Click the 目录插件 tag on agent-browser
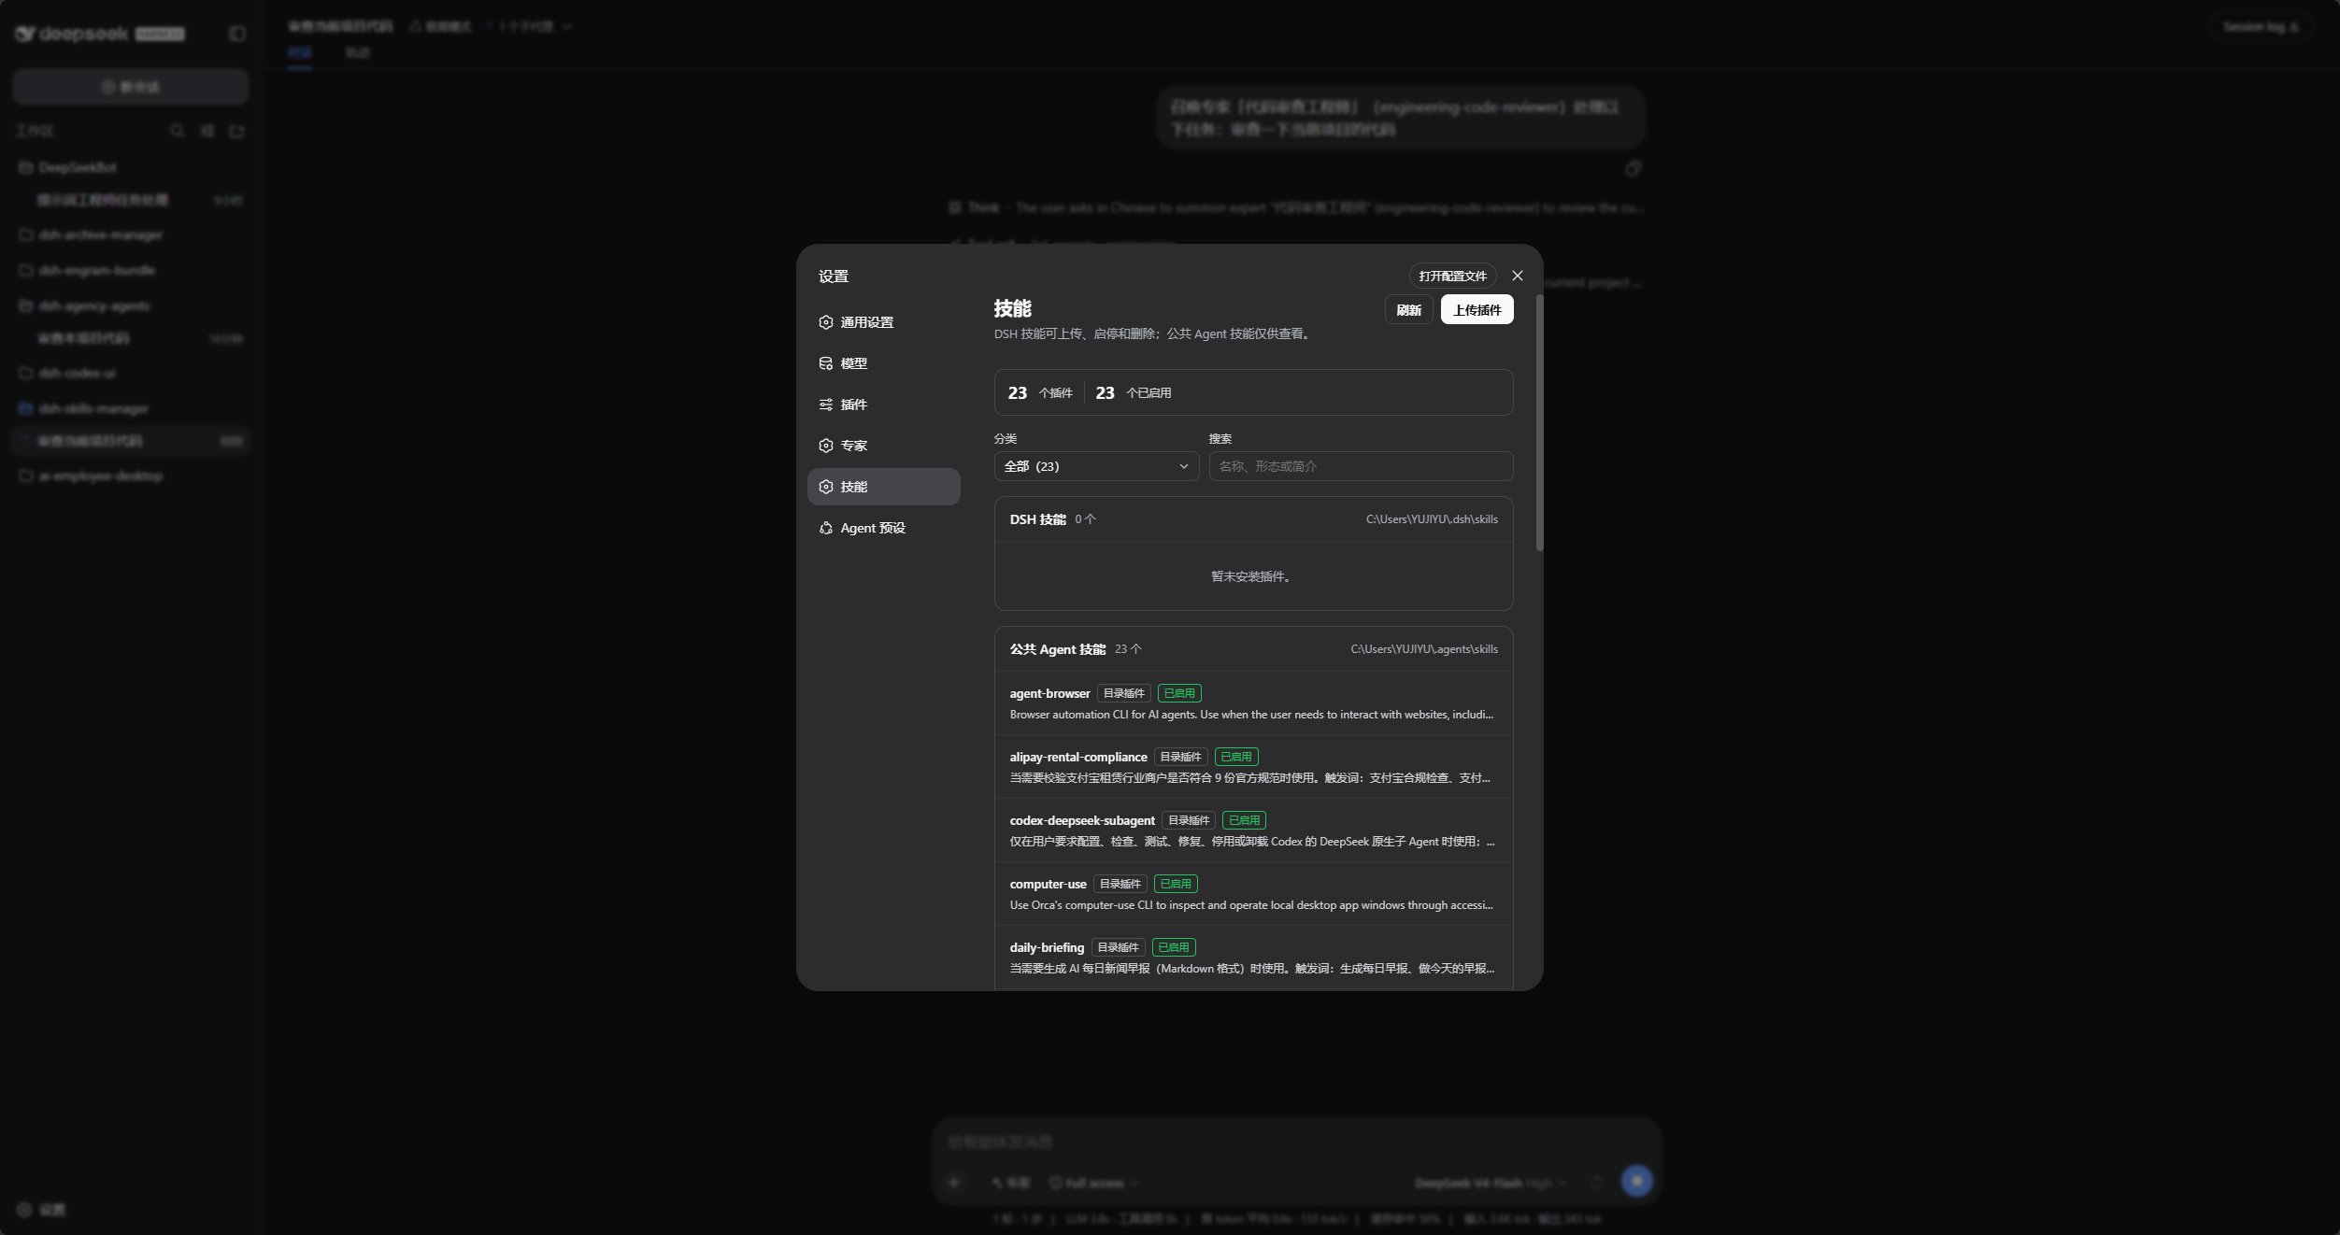 tap(1124, 693)
